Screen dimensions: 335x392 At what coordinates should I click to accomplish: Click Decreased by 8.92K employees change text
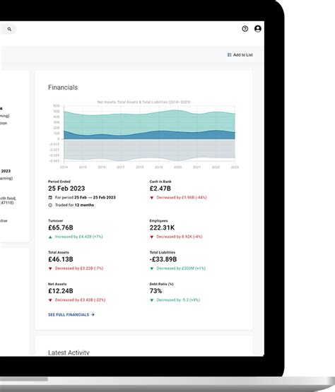tap(180, 237)
